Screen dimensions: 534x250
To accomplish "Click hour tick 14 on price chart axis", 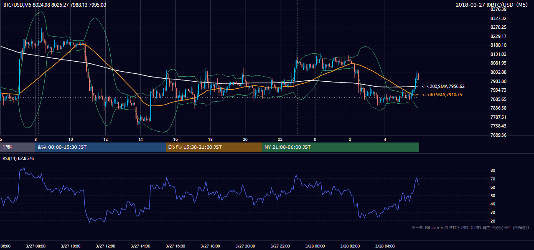I will click(x=140, y=139).
